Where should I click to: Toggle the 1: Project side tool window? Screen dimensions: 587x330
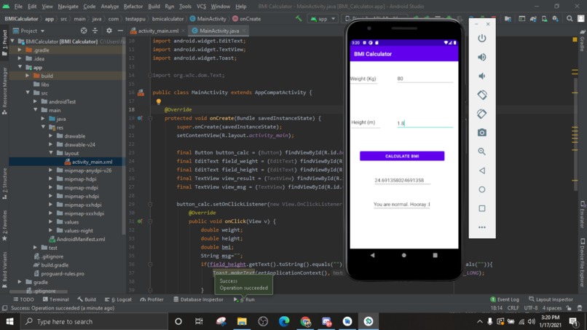4,43
